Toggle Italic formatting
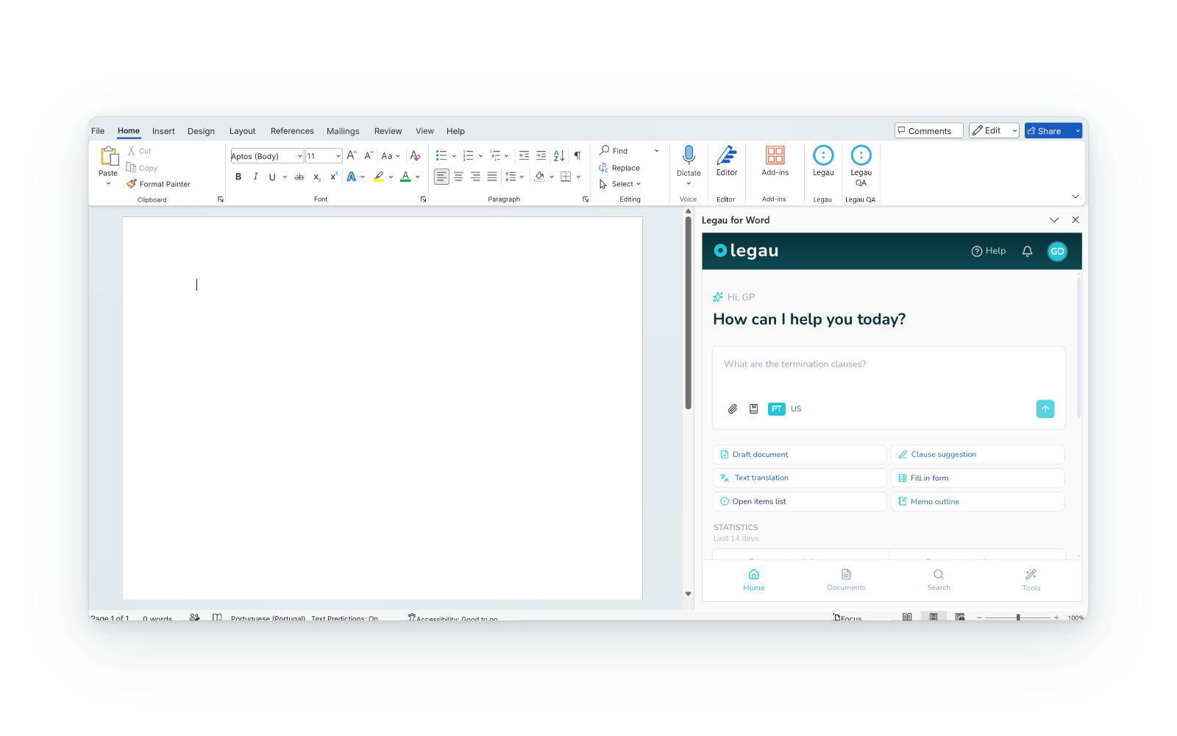The height and width of the screenshot is (736, 1177). pos(255,177)
